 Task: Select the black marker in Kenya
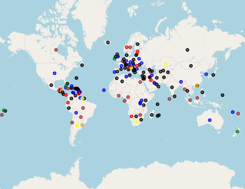click(146, 100)
